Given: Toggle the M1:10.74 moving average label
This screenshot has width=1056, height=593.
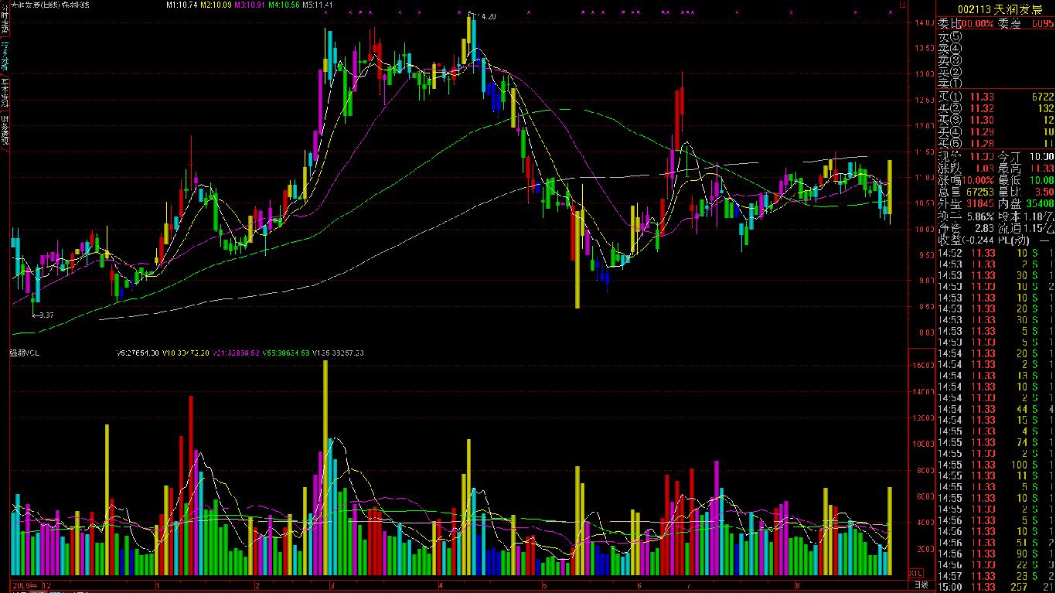Looking at the screenshot, I should point(182,5).
